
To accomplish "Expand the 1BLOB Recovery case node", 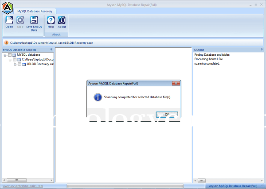I will pyautogui.click(x=15, y=64).
